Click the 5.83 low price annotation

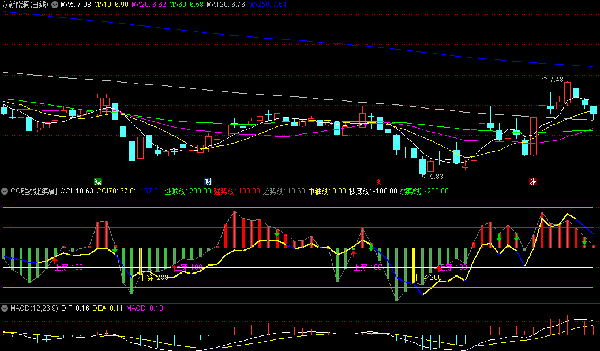click(x=436, y=177)
